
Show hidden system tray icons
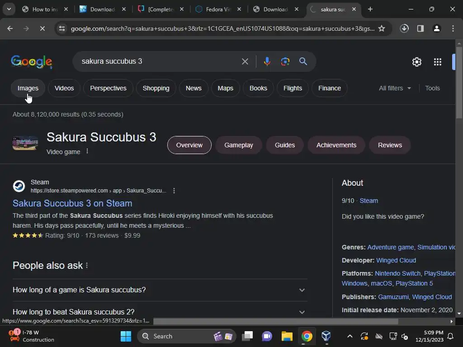click(x=350, y=336)
